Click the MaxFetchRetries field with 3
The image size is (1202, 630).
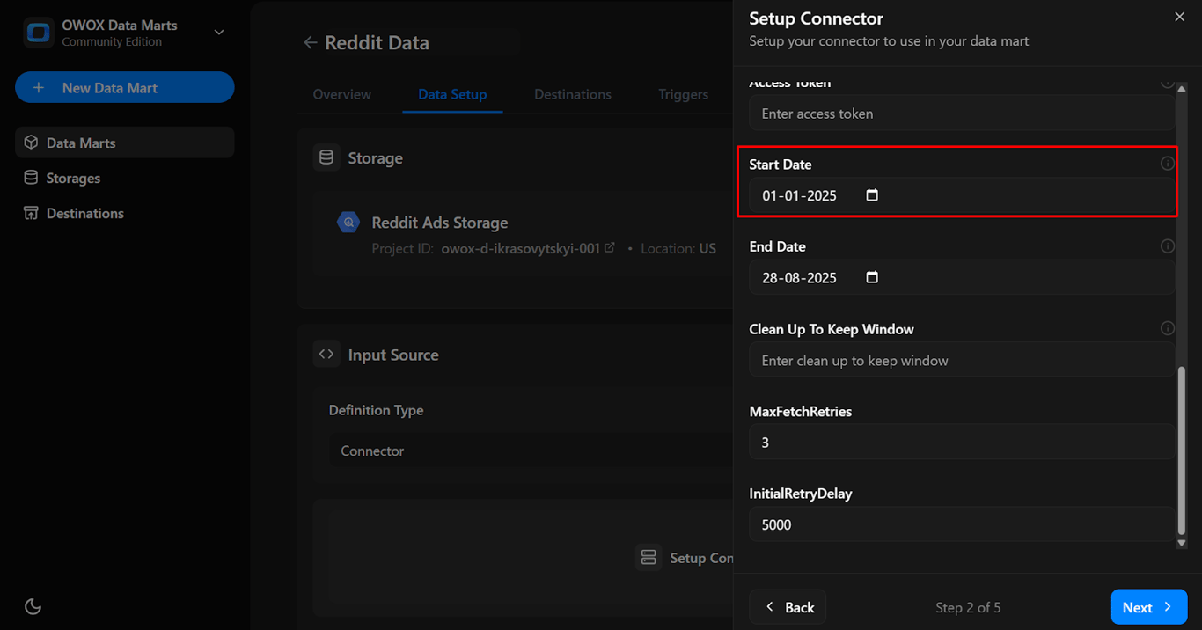(x=962, y=442)
